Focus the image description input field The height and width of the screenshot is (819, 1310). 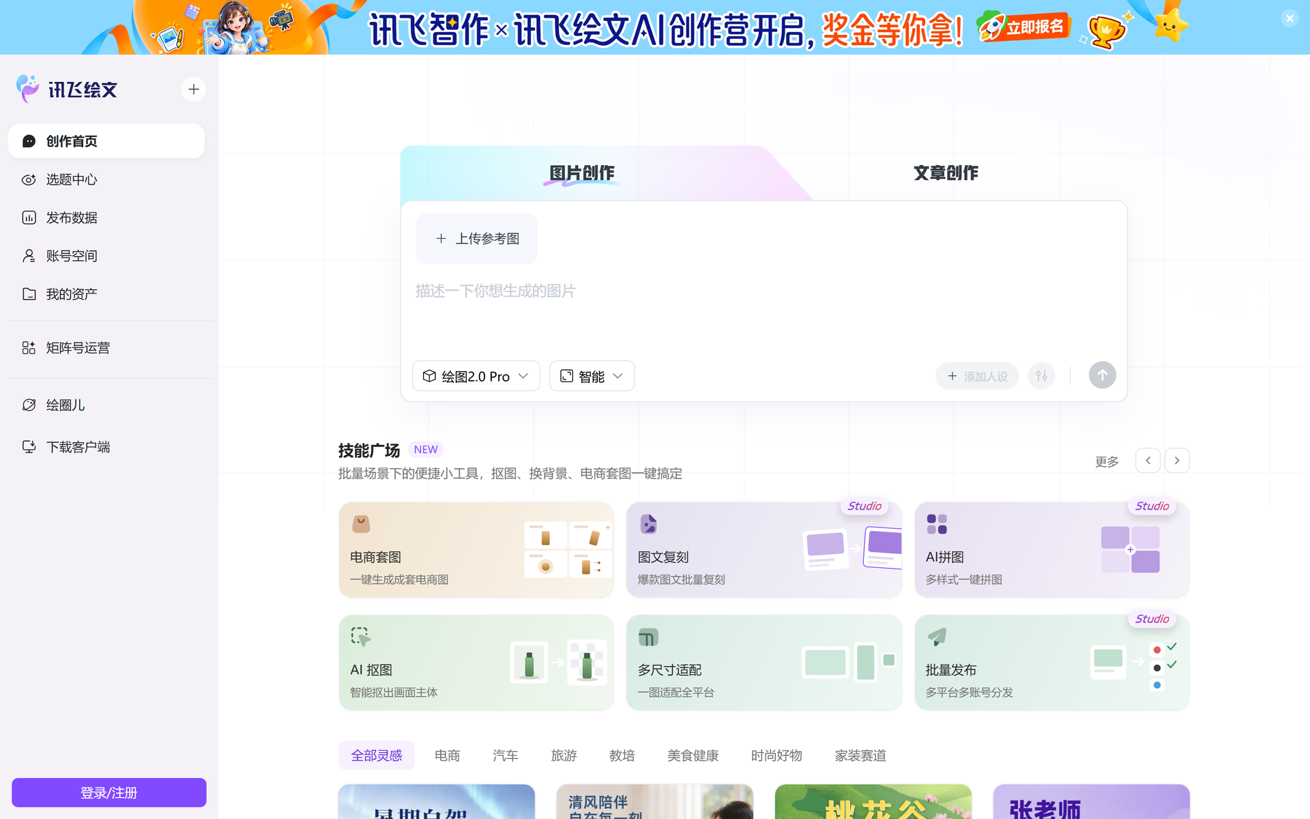(763, 311)
